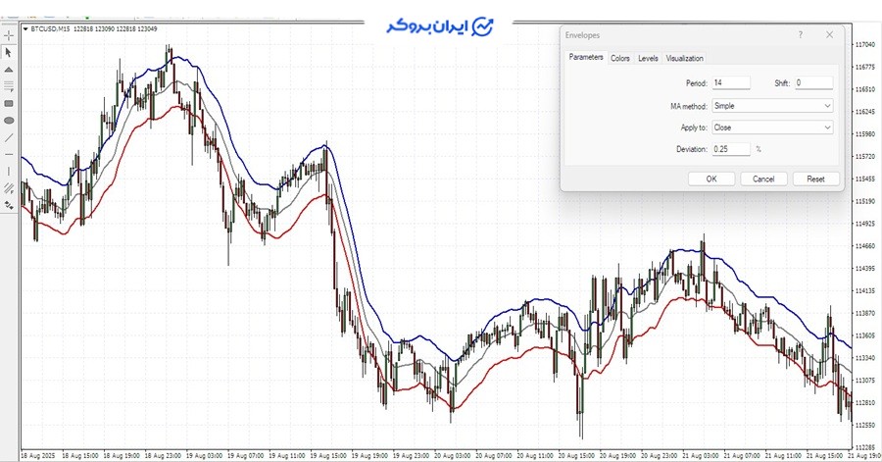Screen dimensions: 882x462
Task: Click the Envelopes dialog help question mark
Action: (801, 34)
